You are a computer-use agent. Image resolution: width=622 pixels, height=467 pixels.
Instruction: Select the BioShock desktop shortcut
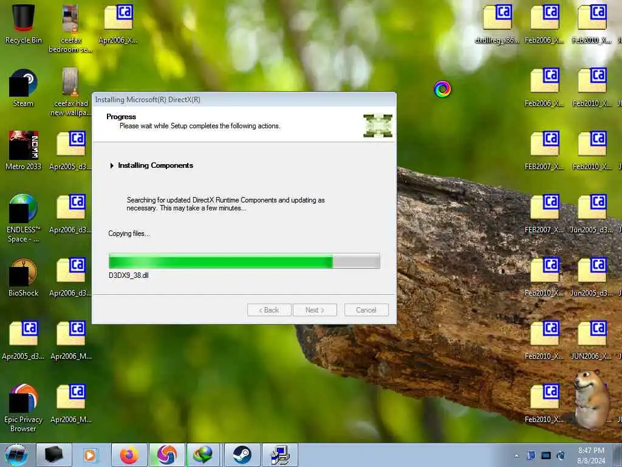[23, 277]
